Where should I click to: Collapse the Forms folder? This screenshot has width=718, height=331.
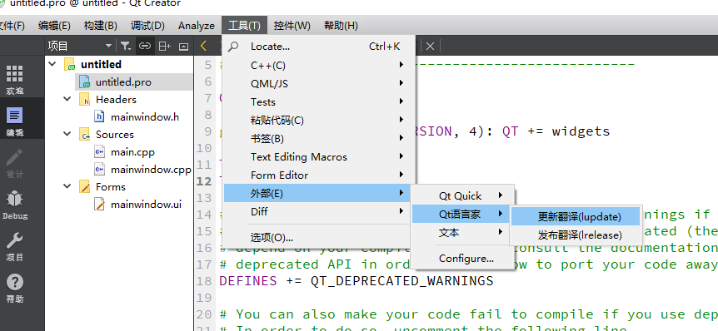coord(67,186)
